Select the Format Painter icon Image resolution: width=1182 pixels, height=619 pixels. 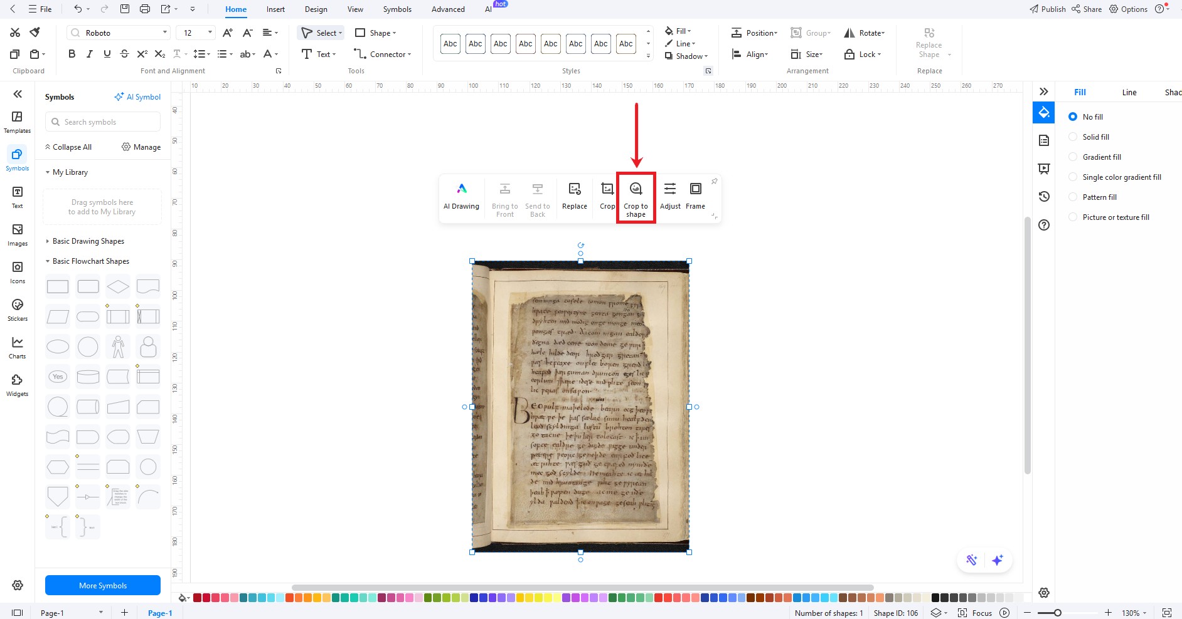pyautogui.click(x=35, y=33)
